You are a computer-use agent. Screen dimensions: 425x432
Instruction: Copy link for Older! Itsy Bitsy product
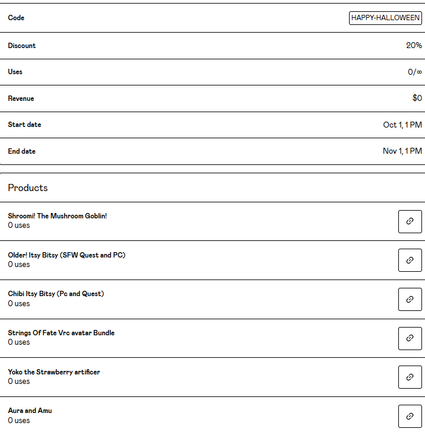(410, 260)
